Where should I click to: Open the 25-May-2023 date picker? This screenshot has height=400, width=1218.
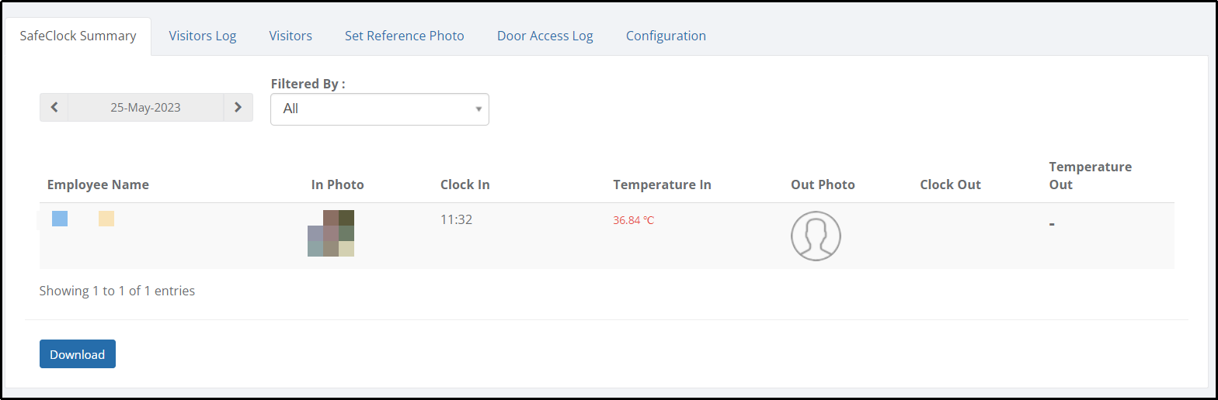(145, 108)
